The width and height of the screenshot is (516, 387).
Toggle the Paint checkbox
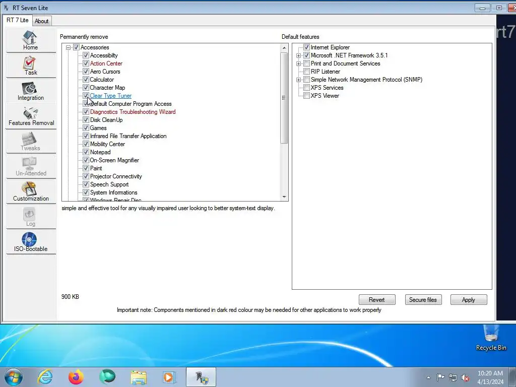click(86, 168)
